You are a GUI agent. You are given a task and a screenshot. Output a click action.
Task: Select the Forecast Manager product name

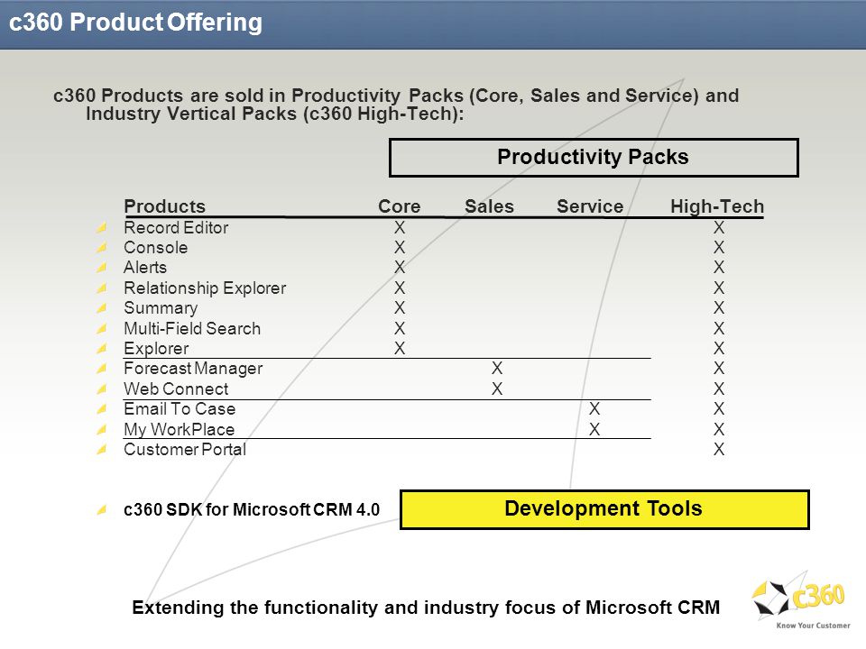[193, 369]
